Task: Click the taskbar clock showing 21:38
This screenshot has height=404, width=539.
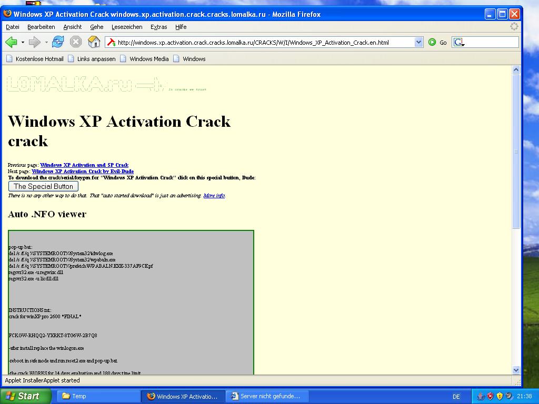Action: (x=524, y=396)
